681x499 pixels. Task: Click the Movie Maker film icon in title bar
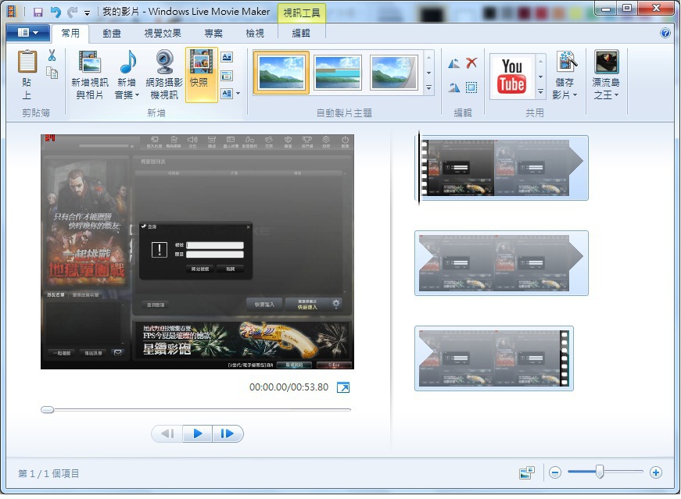pyautogui.click(x=12, y=12)
